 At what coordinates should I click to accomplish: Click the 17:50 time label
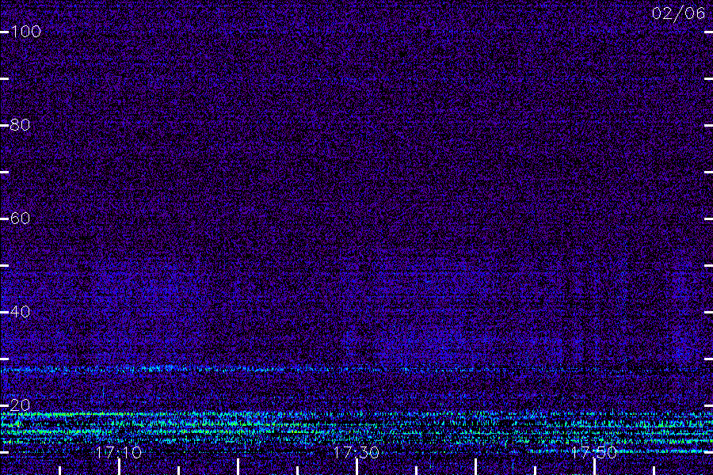coord(594,452)
